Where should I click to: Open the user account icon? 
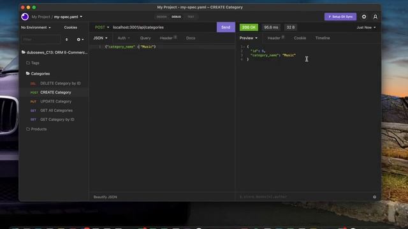(x=375, y=17)
